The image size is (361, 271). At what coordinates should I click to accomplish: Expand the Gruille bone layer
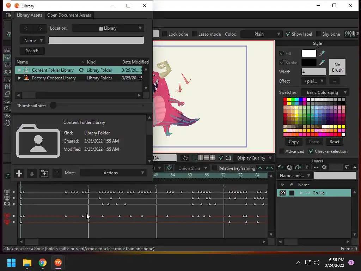tap(301, 193)
